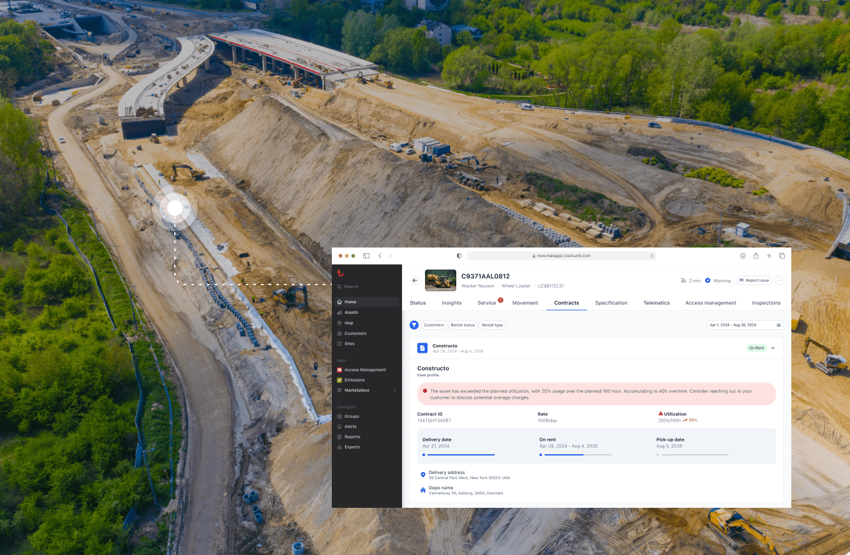Go forward with browser forward chevron
The height and width of the screenshot is (555, 850).
(x=391, y=256)
